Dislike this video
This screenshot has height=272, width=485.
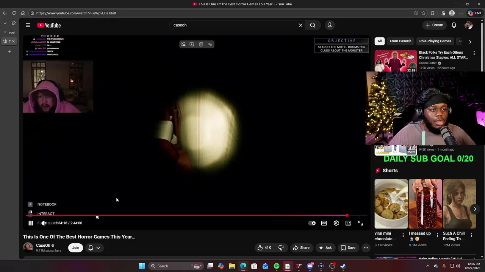tap(281, 248)
